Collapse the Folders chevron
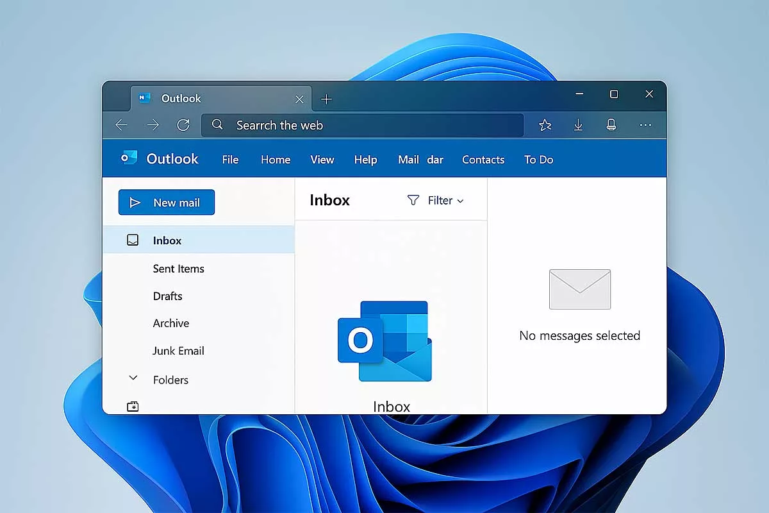 point(133,378)
